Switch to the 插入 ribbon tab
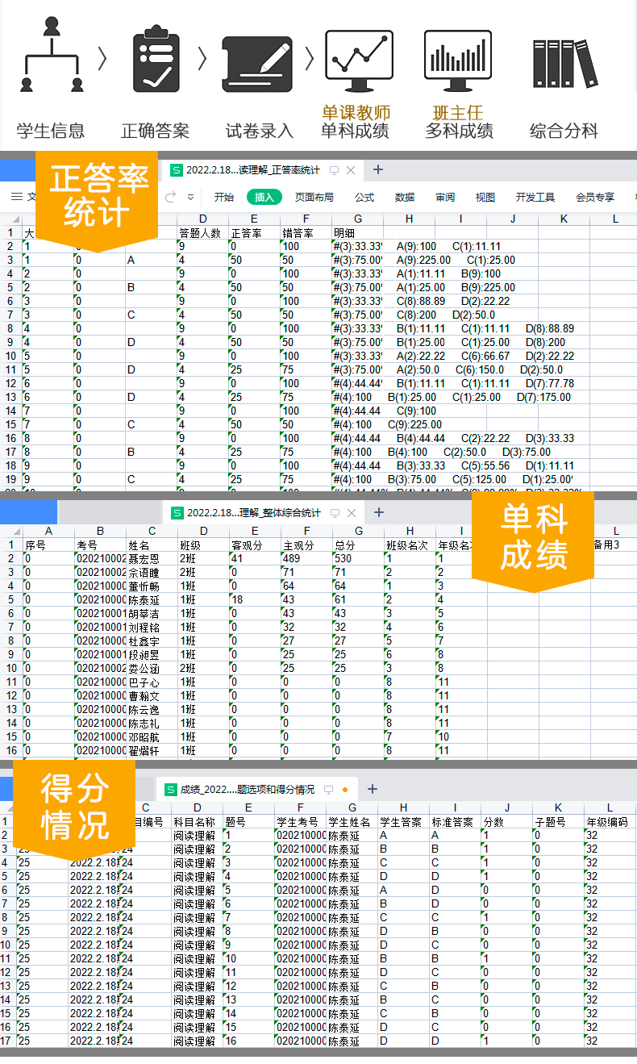This screenshot has height=1064, width=637. 264,197
